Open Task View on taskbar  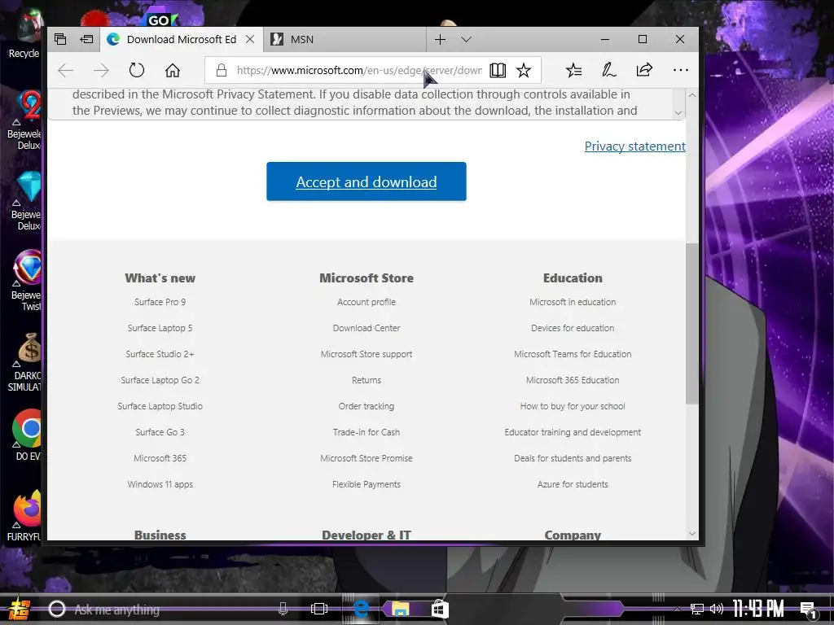click(319, 609)
